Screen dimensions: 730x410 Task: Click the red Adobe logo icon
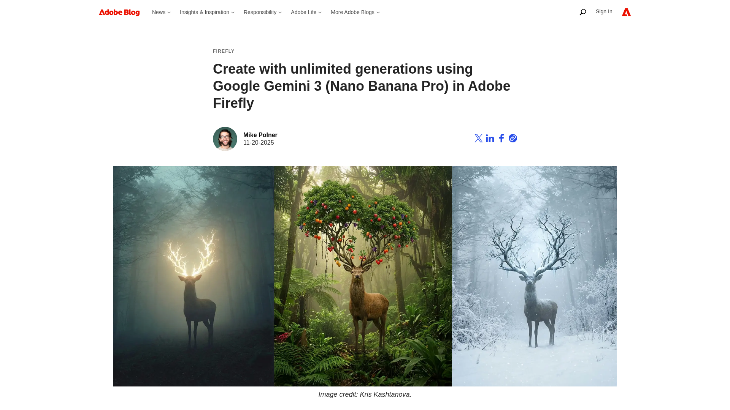626,12
